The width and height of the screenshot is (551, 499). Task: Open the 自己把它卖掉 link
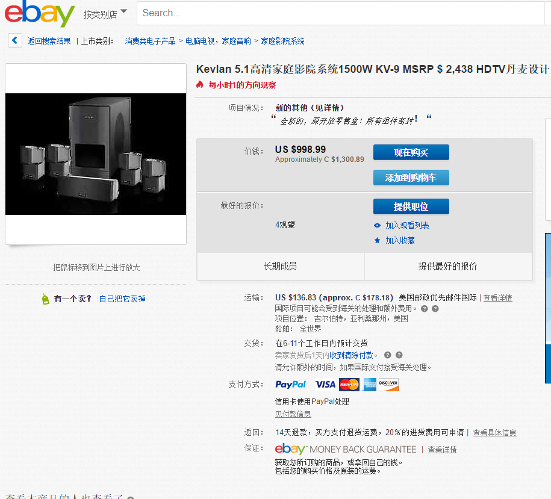122,299
